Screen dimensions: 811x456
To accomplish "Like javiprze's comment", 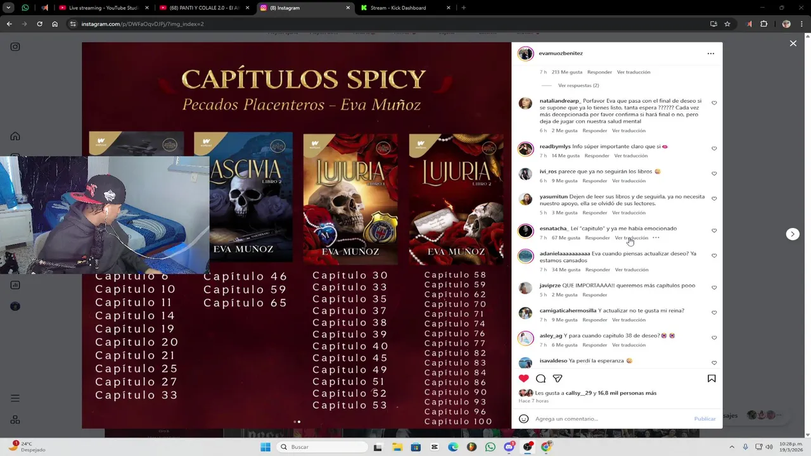I will (714, 288).
